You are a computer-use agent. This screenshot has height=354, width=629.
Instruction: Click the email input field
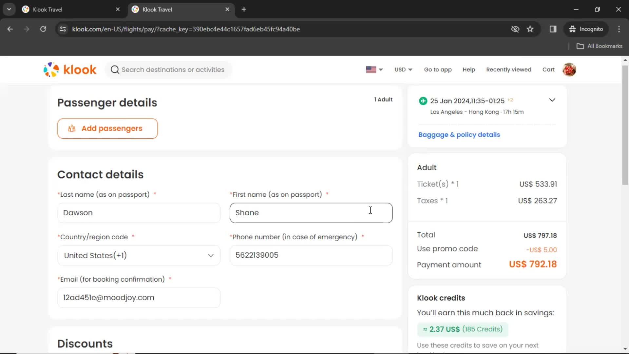pyautogui.click(x=139, y=297)
